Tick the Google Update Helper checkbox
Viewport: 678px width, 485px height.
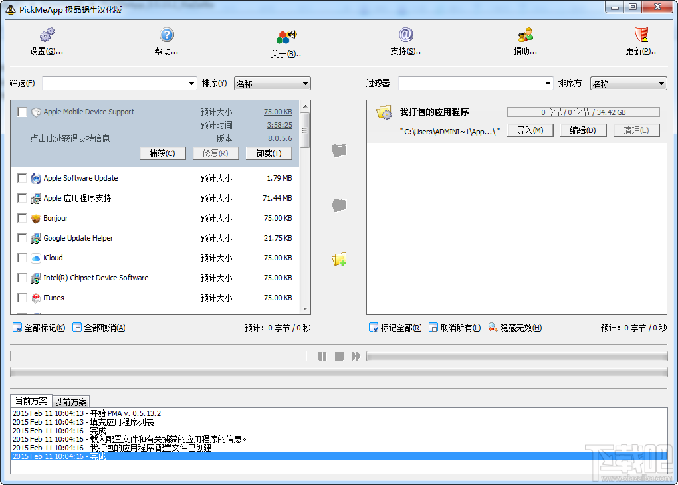[22, 238]
